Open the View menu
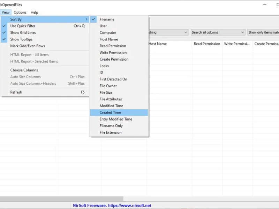 tap(6, 13)
